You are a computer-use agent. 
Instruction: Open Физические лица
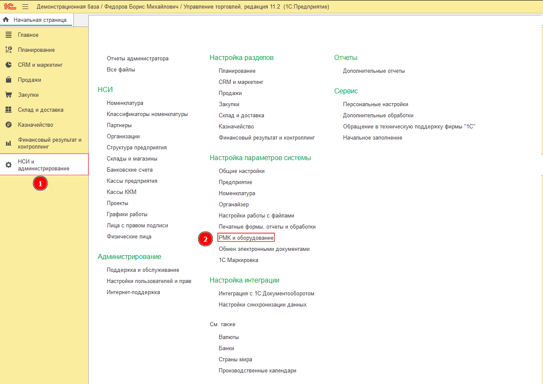(x=129, y=237)
